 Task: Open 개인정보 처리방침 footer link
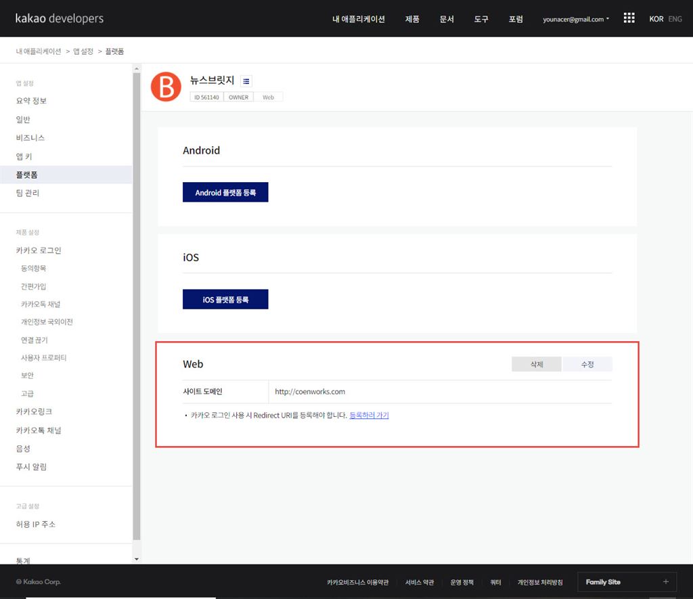click(540, 582)
